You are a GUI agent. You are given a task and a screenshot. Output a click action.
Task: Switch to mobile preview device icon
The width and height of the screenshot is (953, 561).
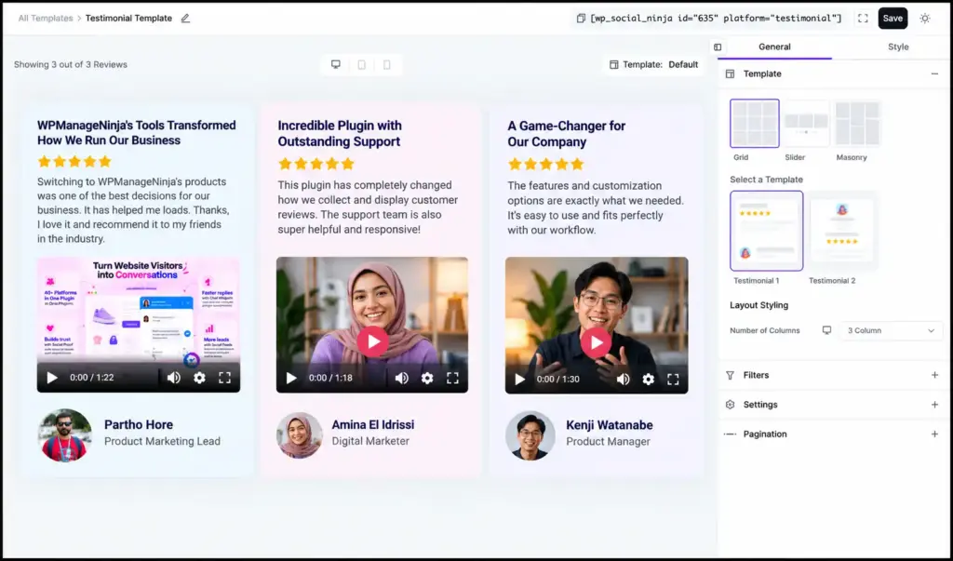pyautogui.click(x=386, y=64)
